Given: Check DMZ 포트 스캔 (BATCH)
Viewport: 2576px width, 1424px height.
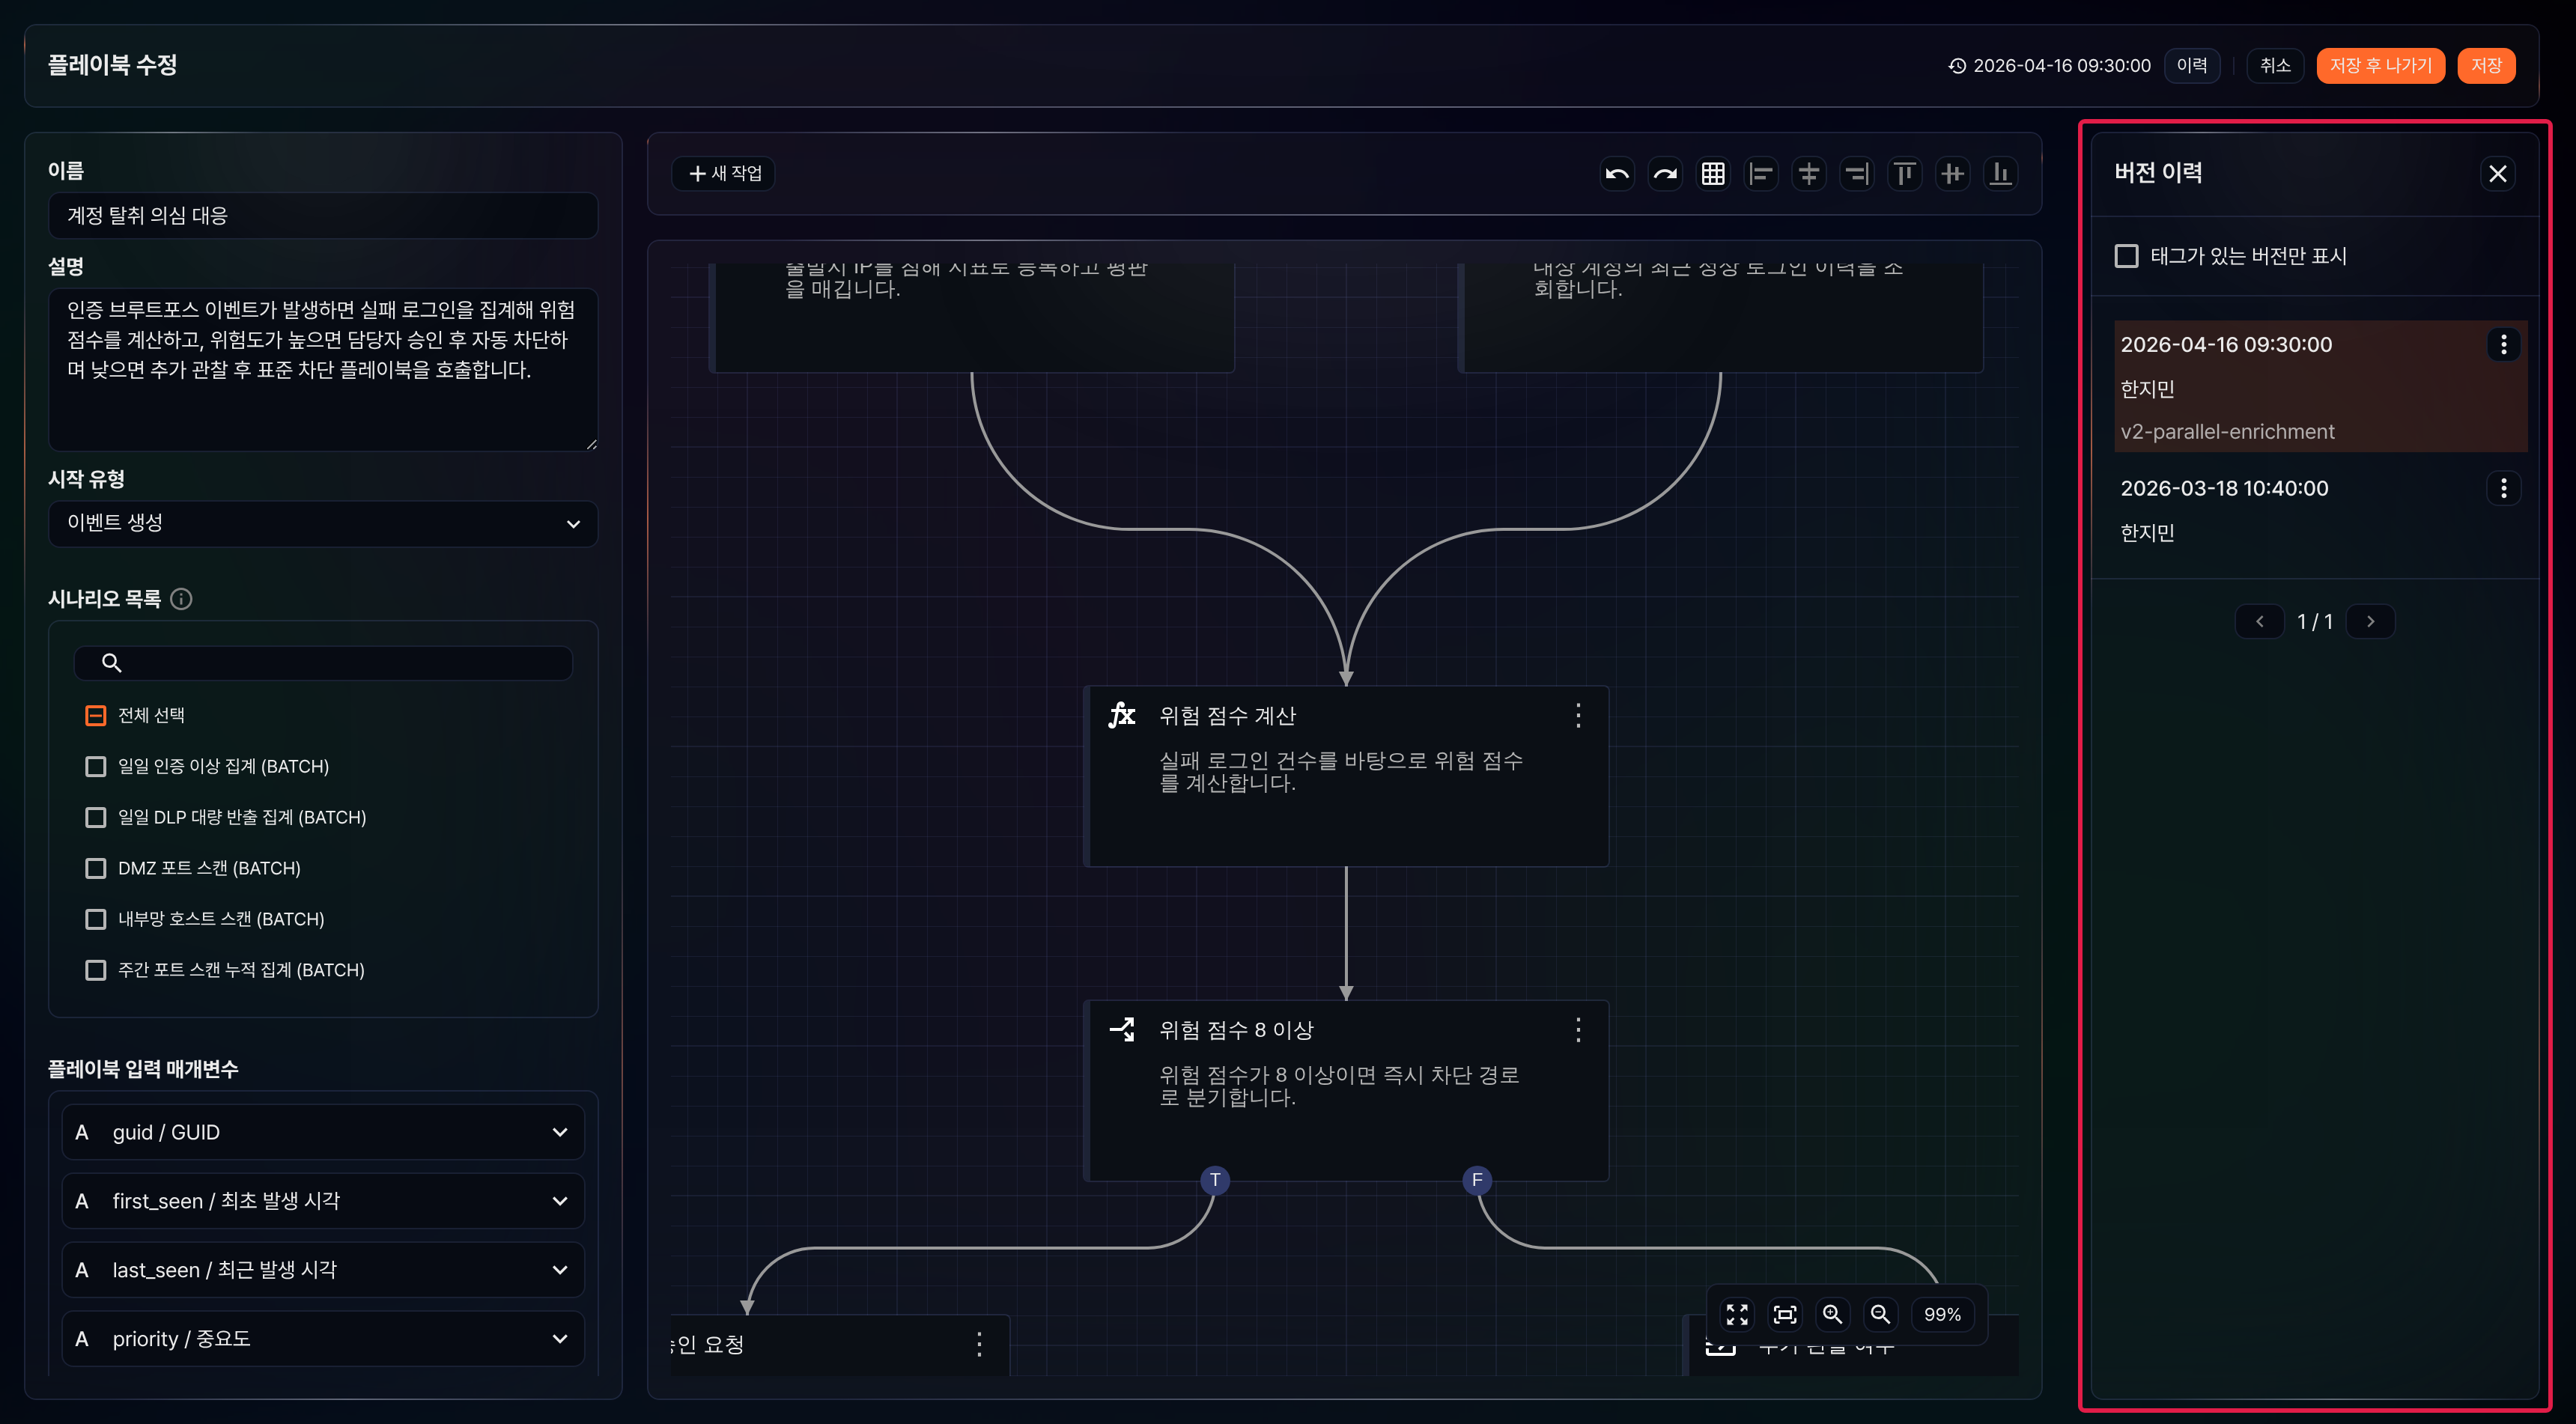Looking at the screenshot, I should [96, 868].
